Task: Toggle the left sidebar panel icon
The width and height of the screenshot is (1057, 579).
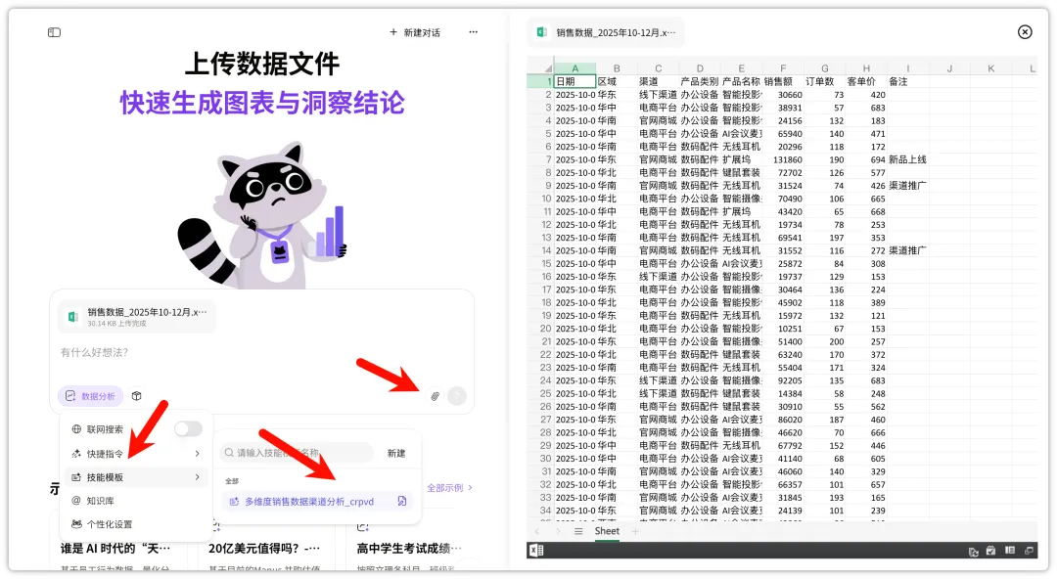Action: [54, 32]
